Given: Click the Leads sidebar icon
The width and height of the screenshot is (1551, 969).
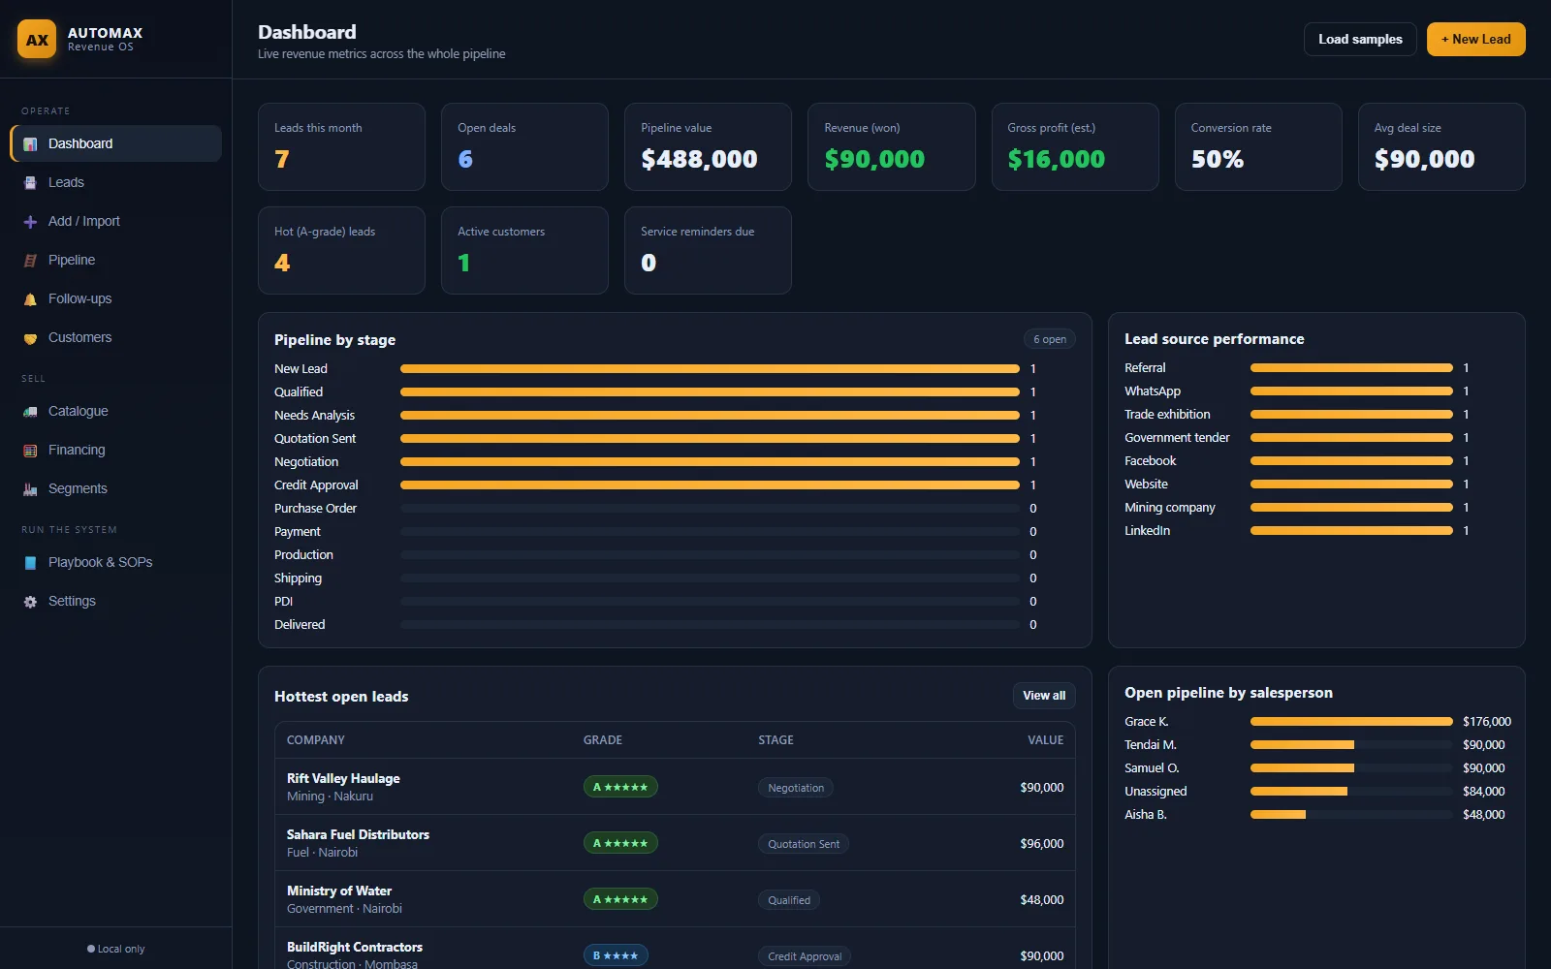Looking at the screenshot, I should coord(30,183).
